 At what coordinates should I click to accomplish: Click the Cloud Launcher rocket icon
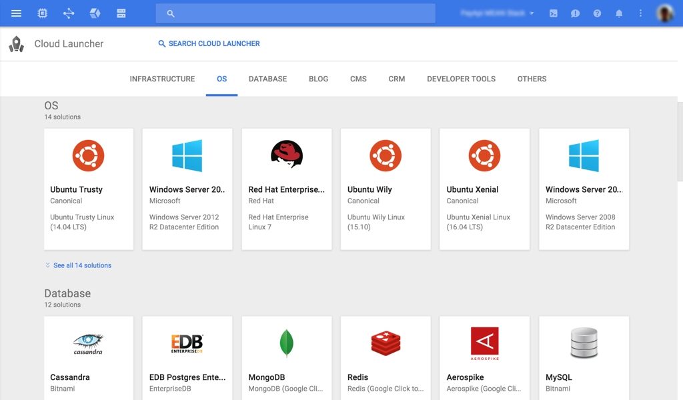[x=17, y=44]
